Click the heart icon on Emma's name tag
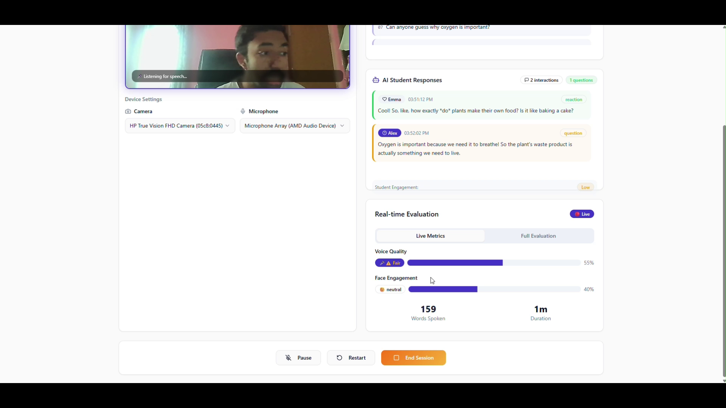This screenshot has height=408, width=726. tap(385, 99)
